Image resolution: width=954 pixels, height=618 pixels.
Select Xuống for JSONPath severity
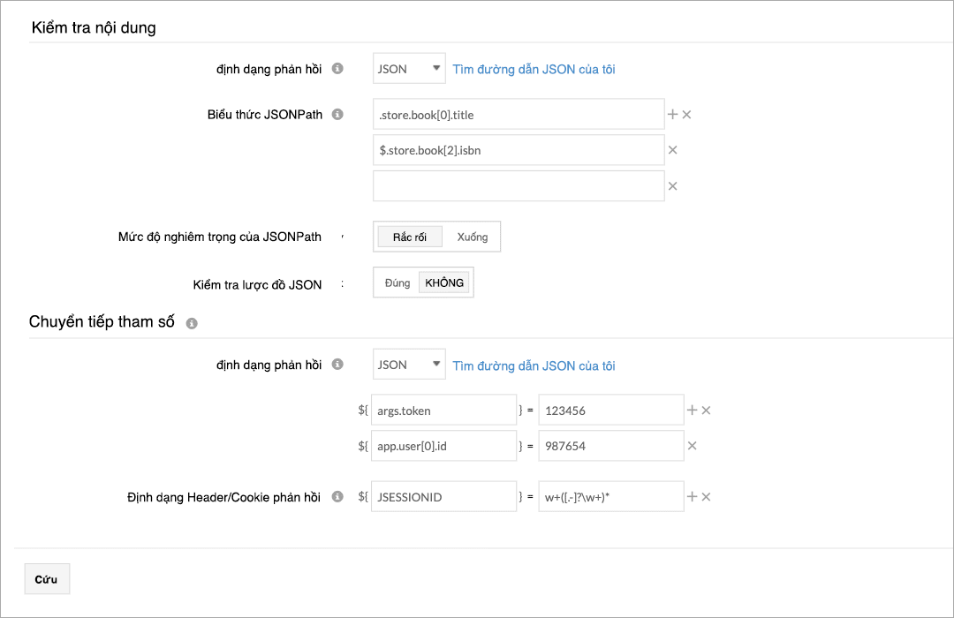pos(472,236)
